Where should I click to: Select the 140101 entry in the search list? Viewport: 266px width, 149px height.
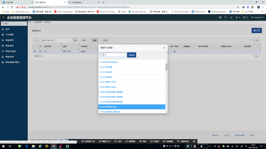tap(132, 72)
